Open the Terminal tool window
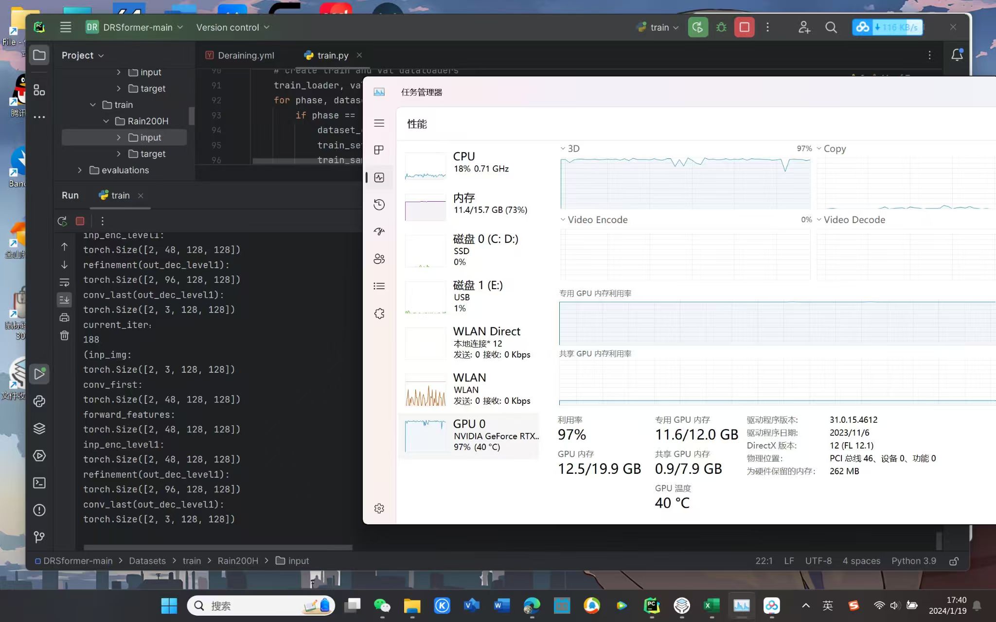Image resolution: width=996 pixels, height=622 pixels. (39, 483)
